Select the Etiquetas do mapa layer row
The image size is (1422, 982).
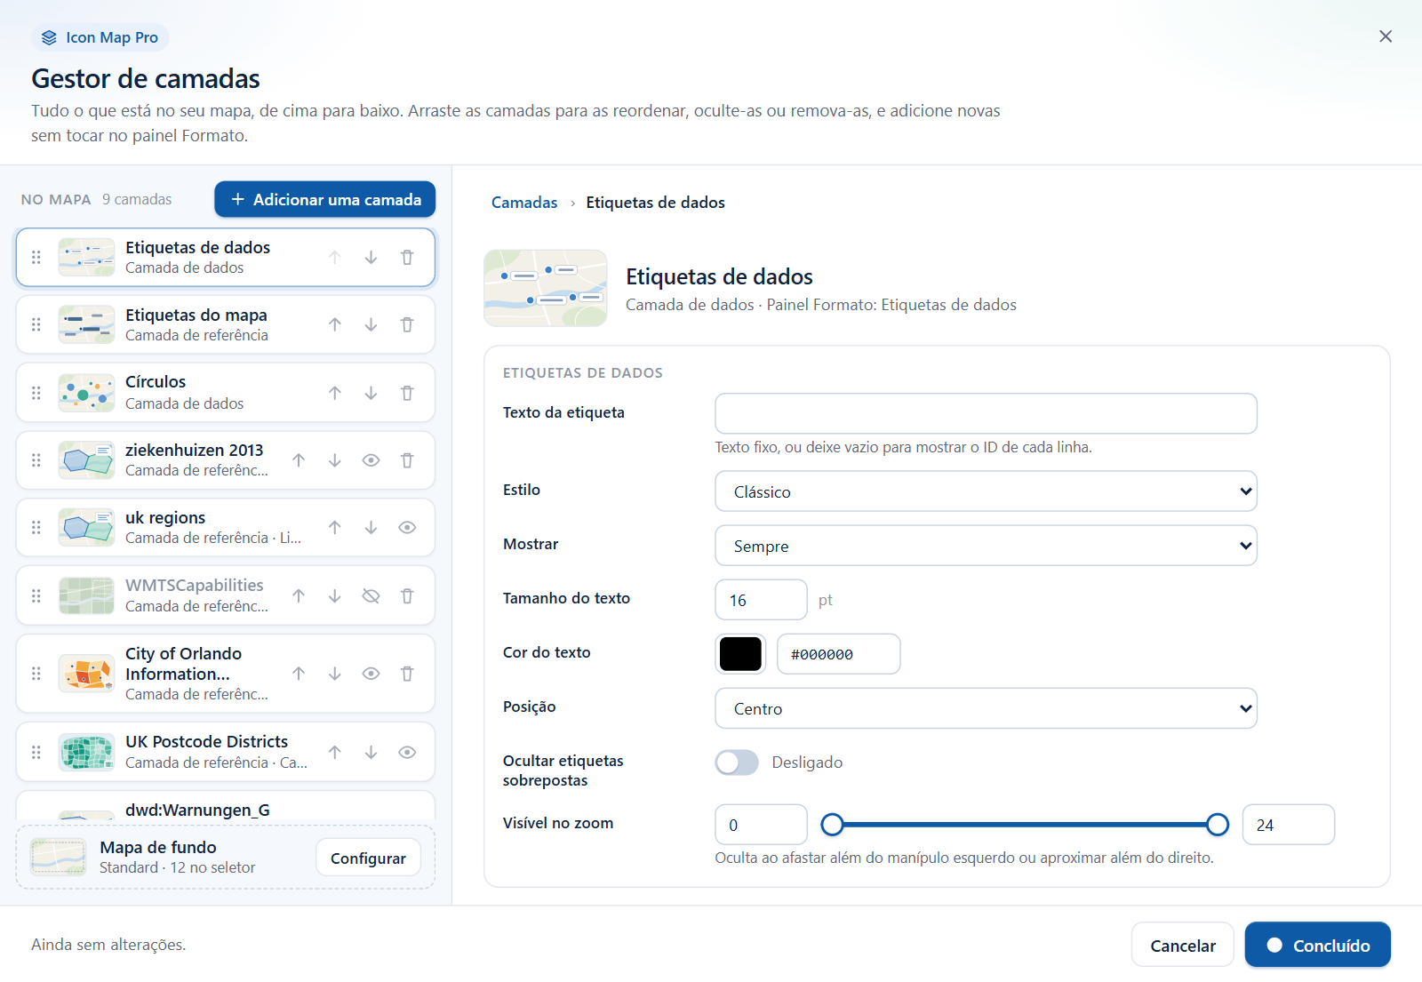[x=226, y=325]
